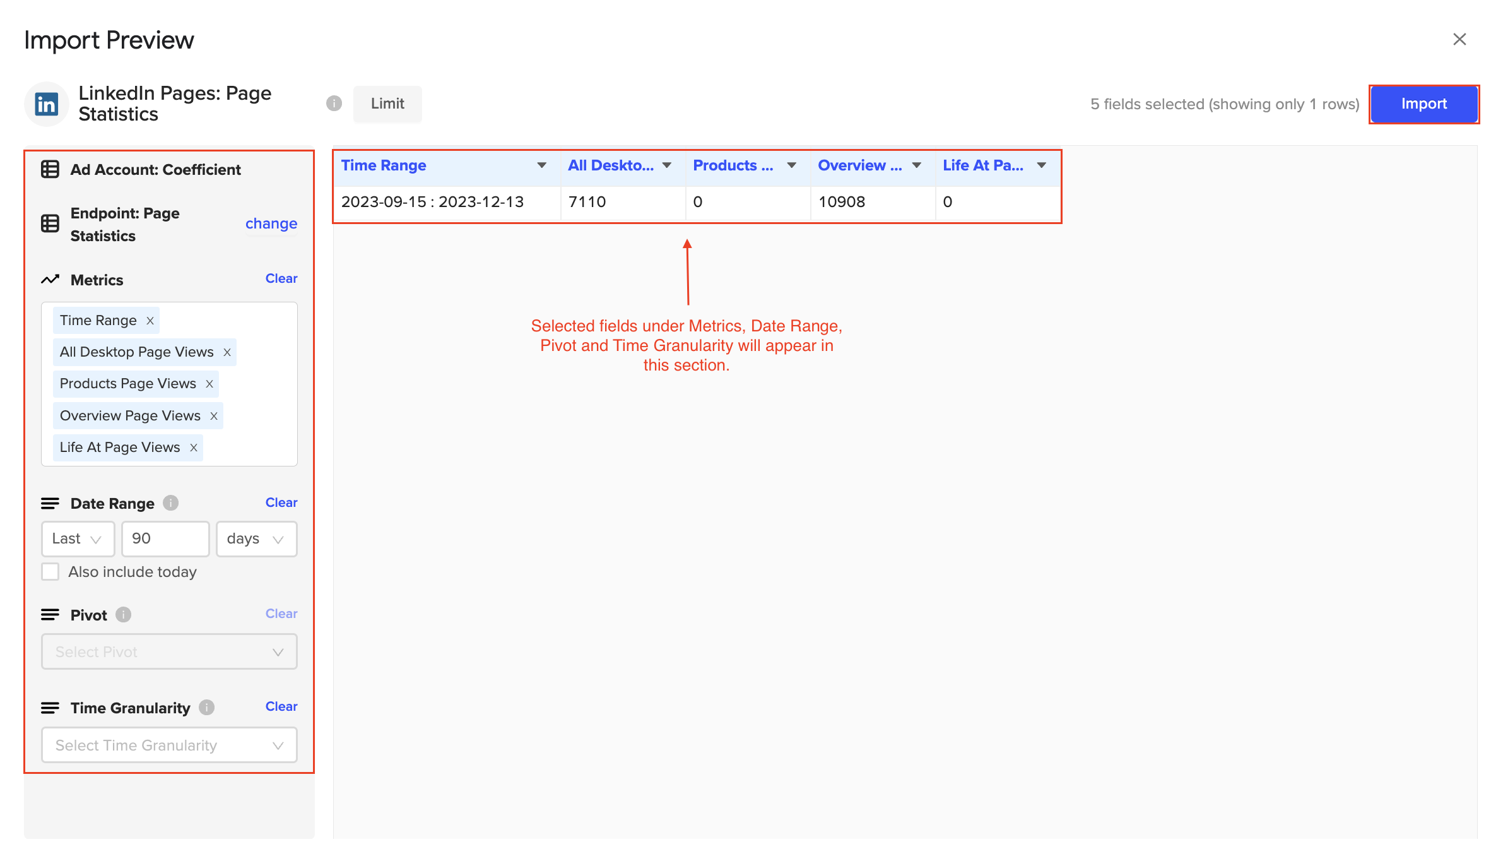The width and height of the screenshot is (1503, 861).
Task: Click the LinkedIn logo icon
Action: pyautogui.click(x=47, y=104)
